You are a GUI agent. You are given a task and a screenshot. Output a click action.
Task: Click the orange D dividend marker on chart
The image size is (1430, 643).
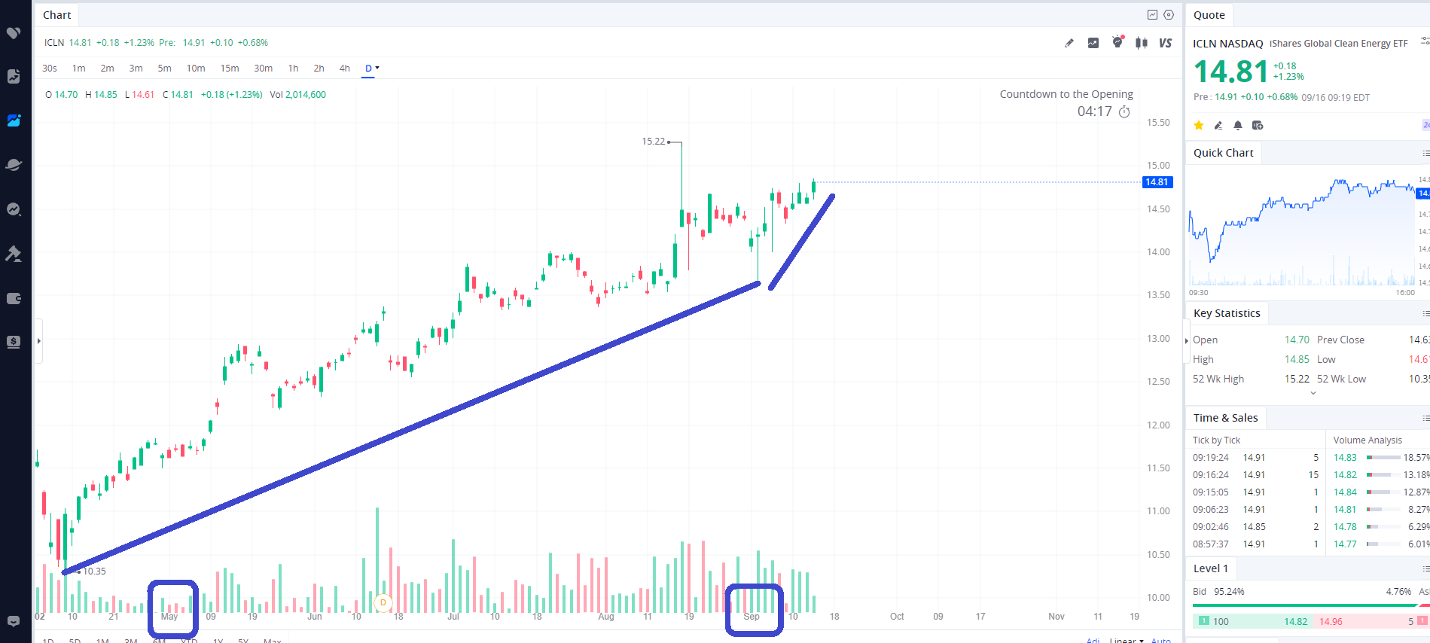point(383,602)
